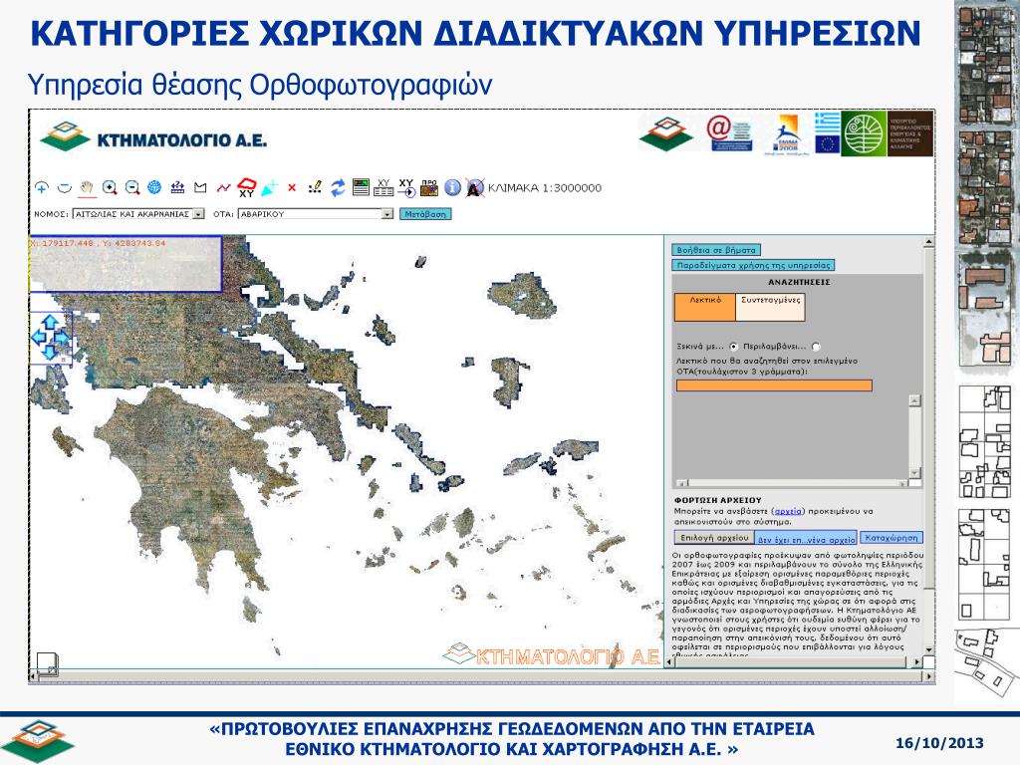1020x765 pixels.
Task: Follow the αρχεία hyperlink
Action: (x=789, y=511)
